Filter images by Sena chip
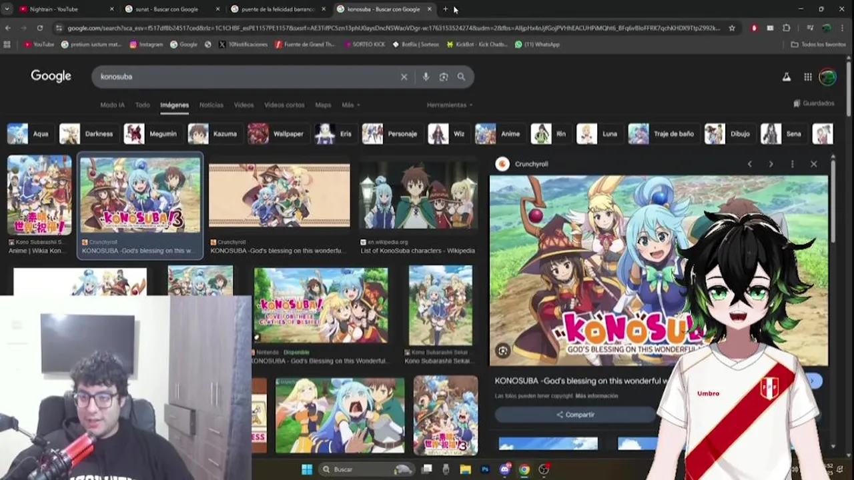 click(x=783, y=134)
